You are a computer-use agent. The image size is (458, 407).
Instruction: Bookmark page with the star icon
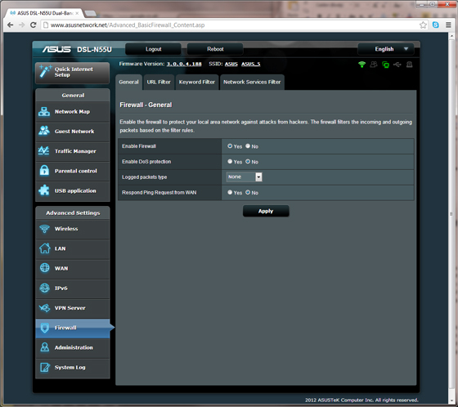pos(423,25)
